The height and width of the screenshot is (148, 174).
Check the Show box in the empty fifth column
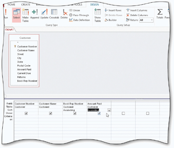pos(123,113)
